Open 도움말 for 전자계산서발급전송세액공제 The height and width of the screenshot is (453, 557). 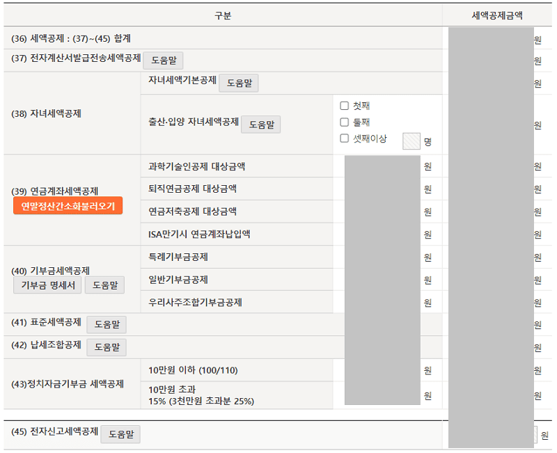pos(163,61)
